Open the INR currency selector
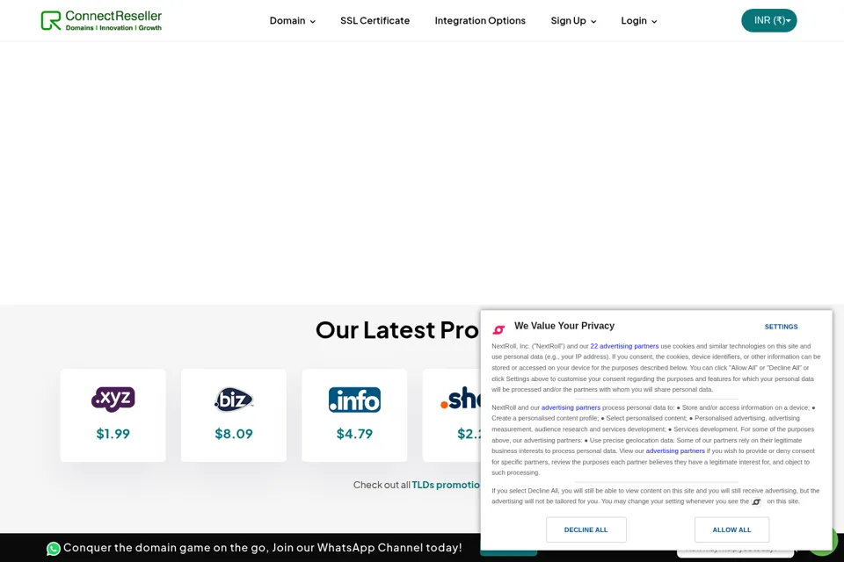This screenshot has height=562, width=844. [x=768, y=20]
